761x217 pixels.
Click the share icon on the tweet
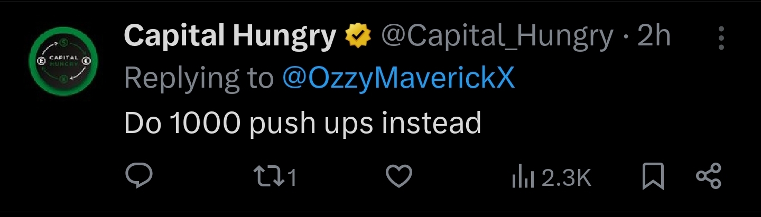click(x=708, y=177)
